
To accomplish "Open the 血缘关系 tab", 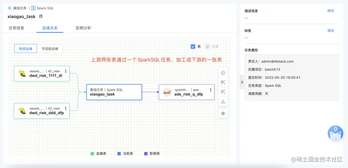I will point(50,28).
